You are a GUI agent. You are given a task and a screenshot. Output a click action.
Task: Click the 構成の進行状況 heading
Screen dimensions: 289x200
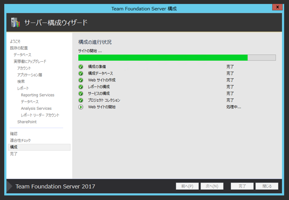click(x=95, y=42)
